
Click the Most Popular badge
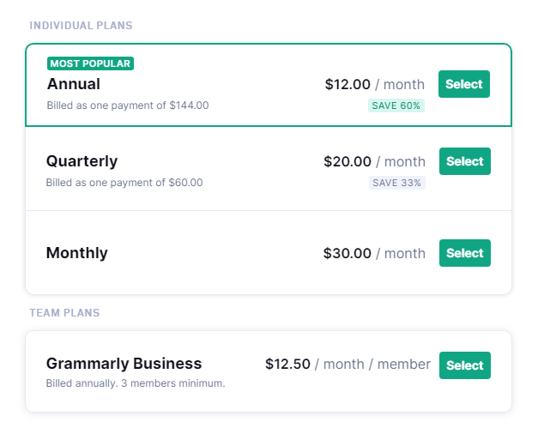(90, 63)
